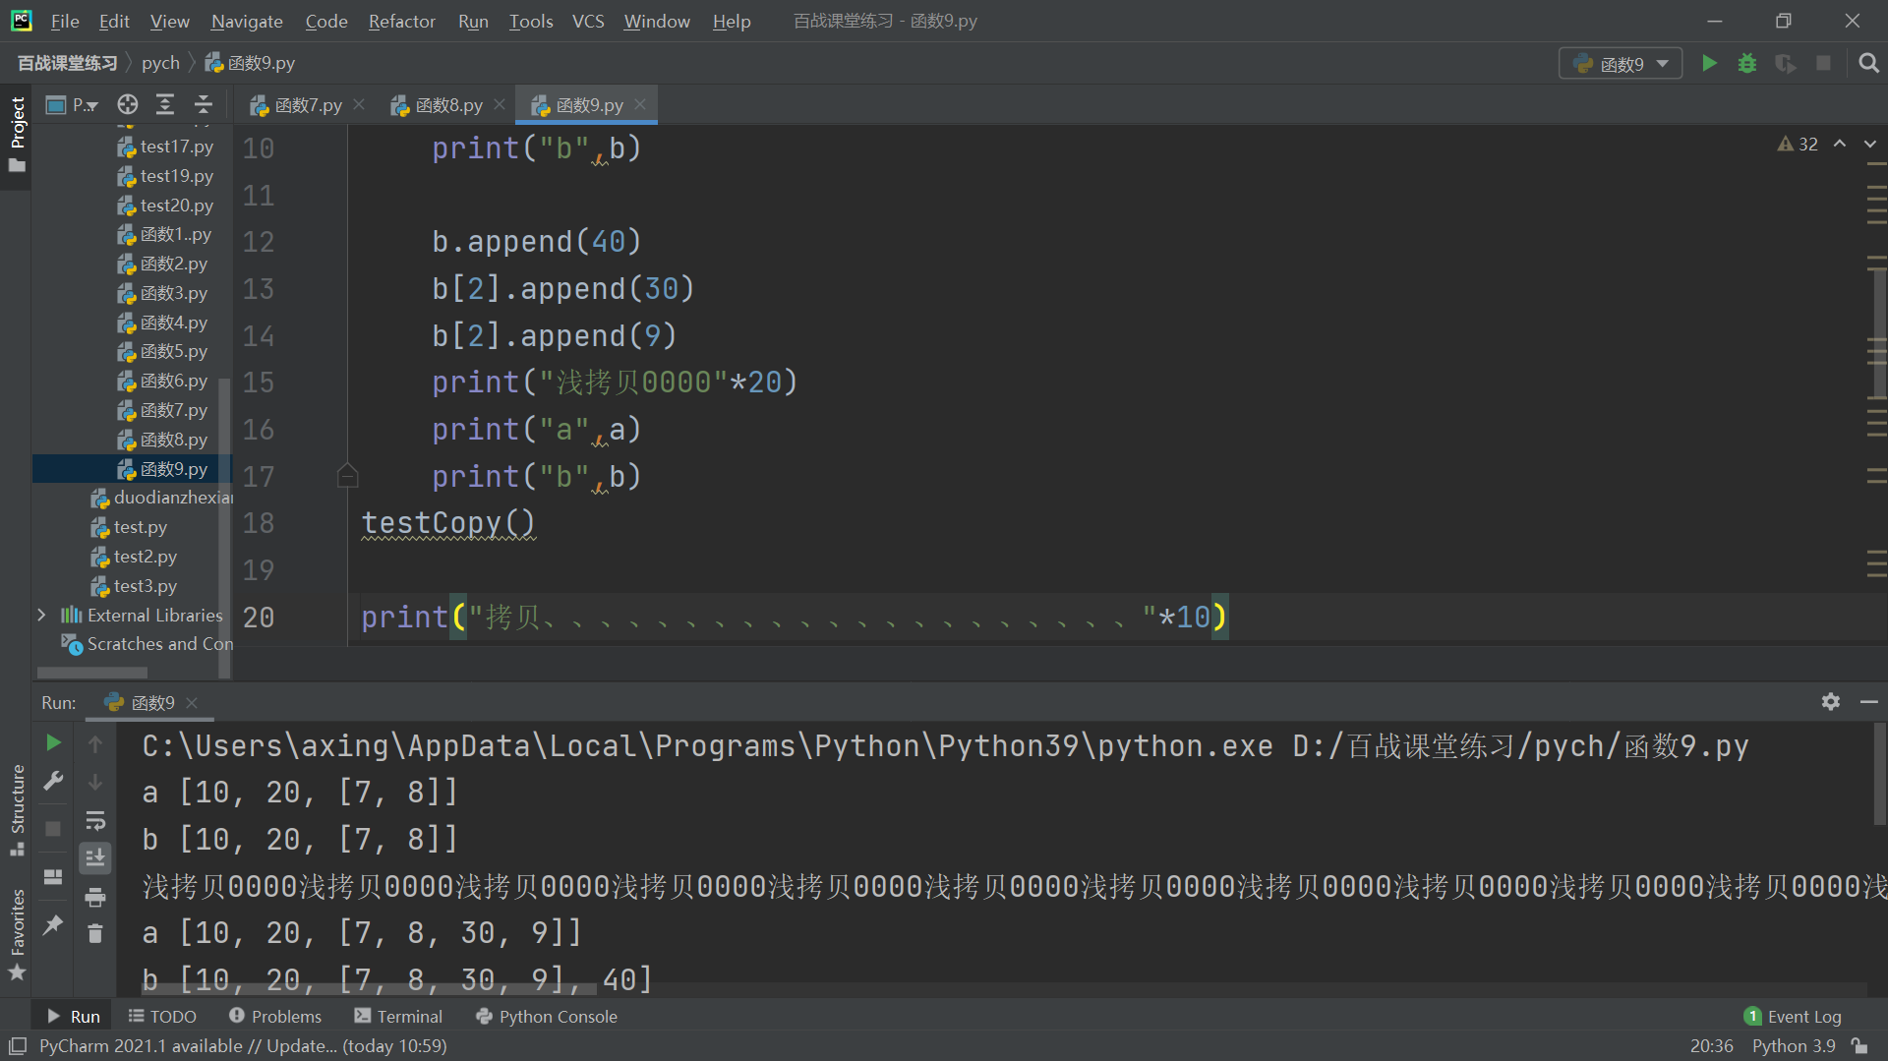Click the layout restore icon in Run panel

(x=54, y=877)
